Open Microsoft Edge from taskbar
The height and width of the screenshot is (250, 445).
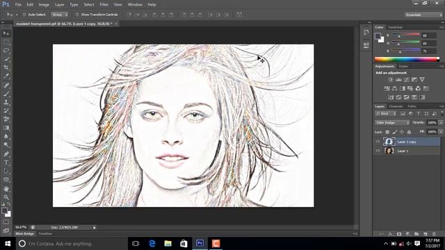pos(152,244)
